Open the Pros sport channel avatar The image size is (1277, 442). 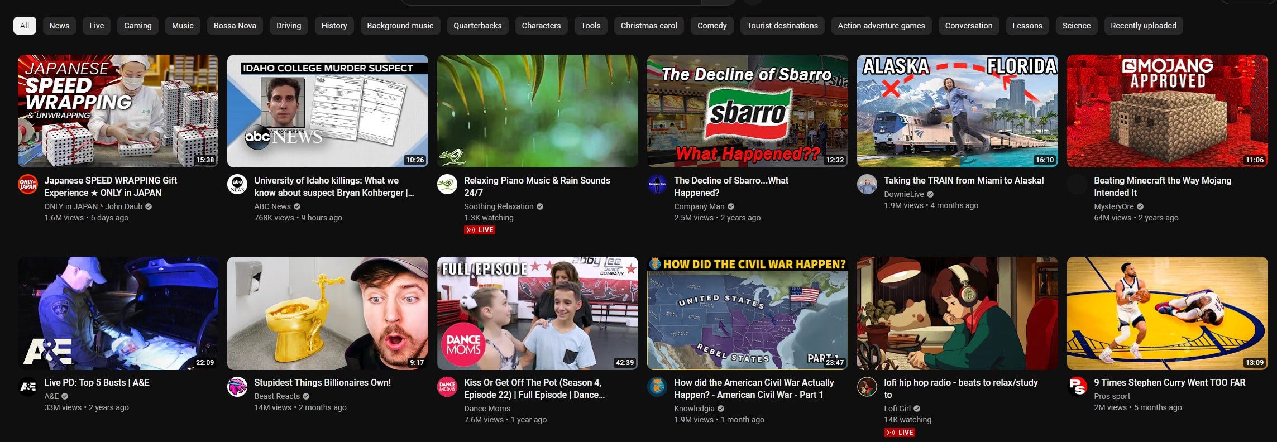click(x=1077, y=386)
